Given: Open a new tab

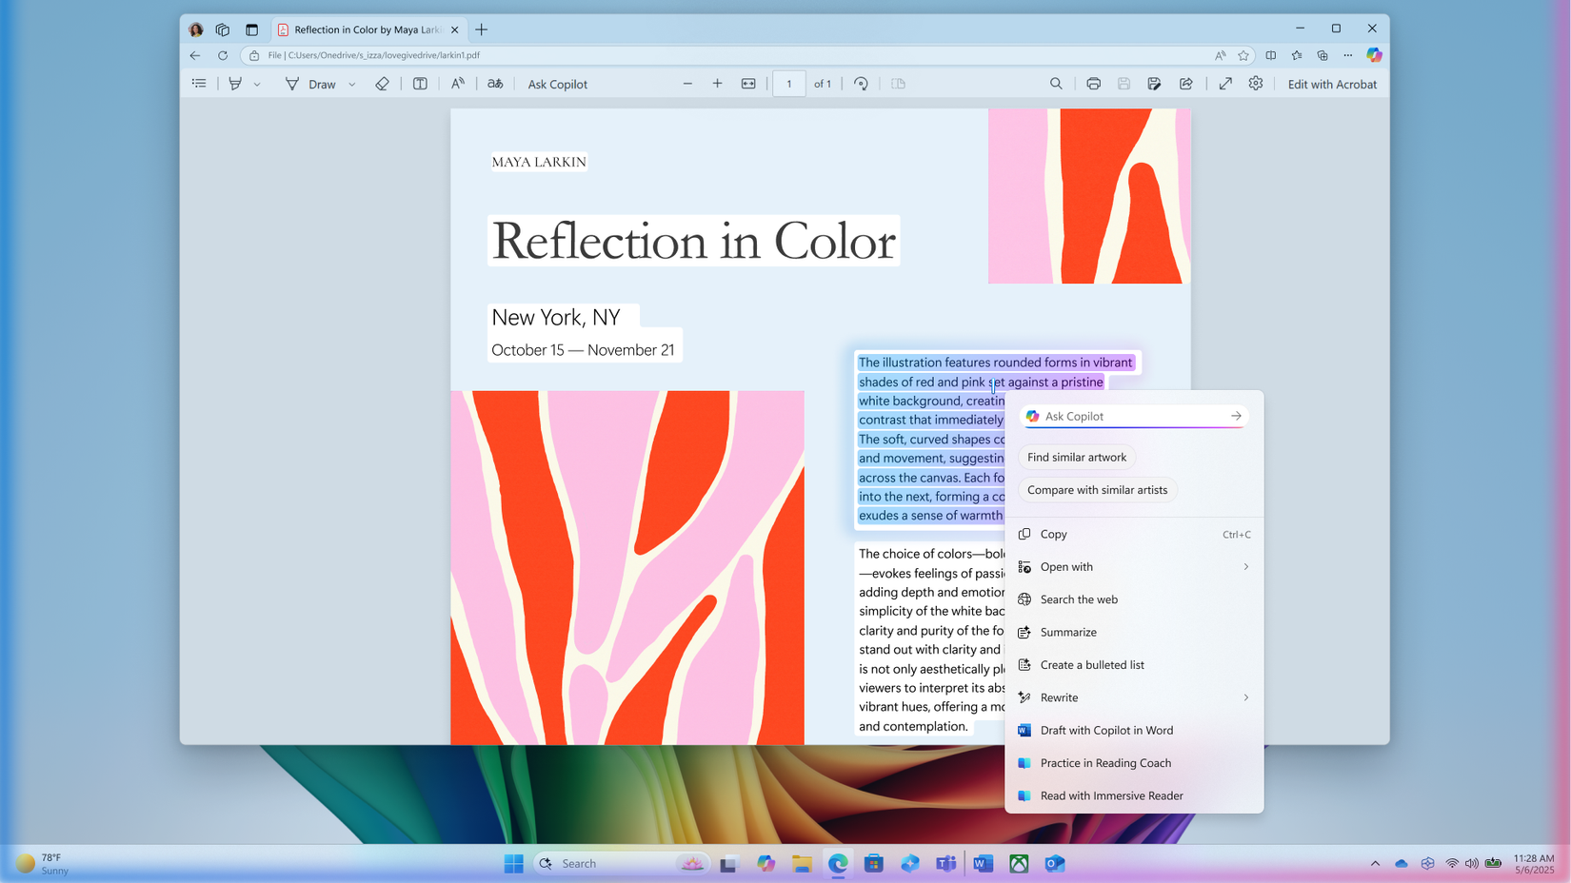Looking at the screenshot, I should click(x=482, y=29).
